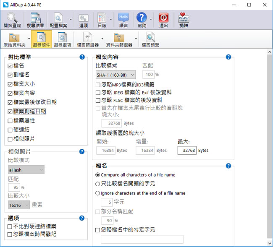Click help icon in 對比標準 section
Screen dimensions: 273x247
coord(82,57)
